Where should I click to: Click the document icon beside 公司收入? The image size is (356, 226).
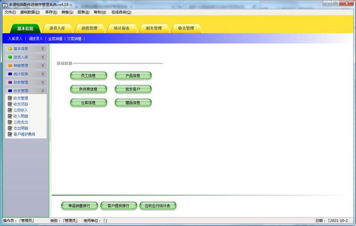pyautogui.click(x=9, y=110)
